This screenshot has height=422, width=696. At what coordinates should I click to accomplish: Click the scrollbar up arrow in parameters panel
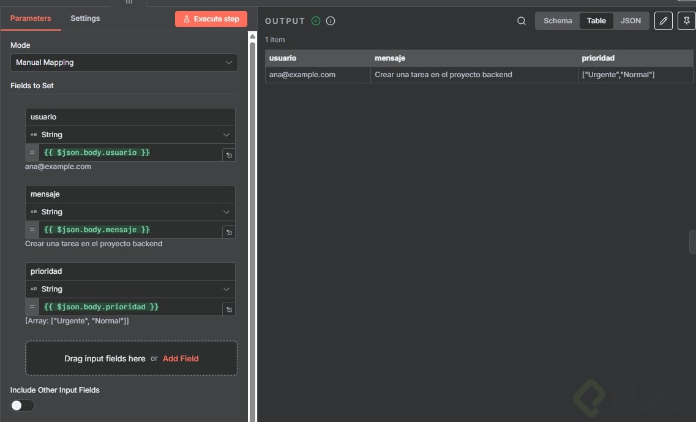252,36
